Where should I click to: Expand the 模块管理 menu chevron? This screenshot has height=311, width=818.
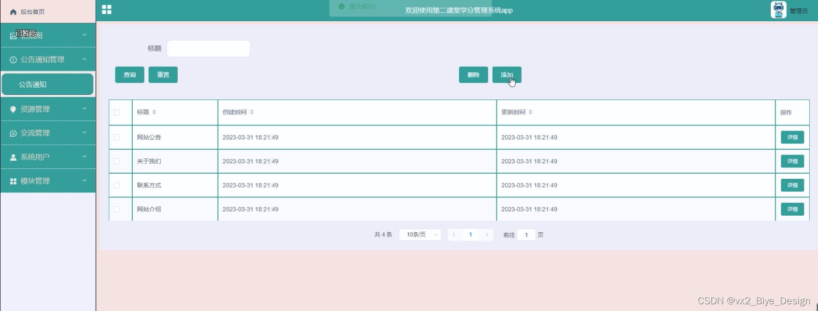pyautogui.click(x=84, y=180)
